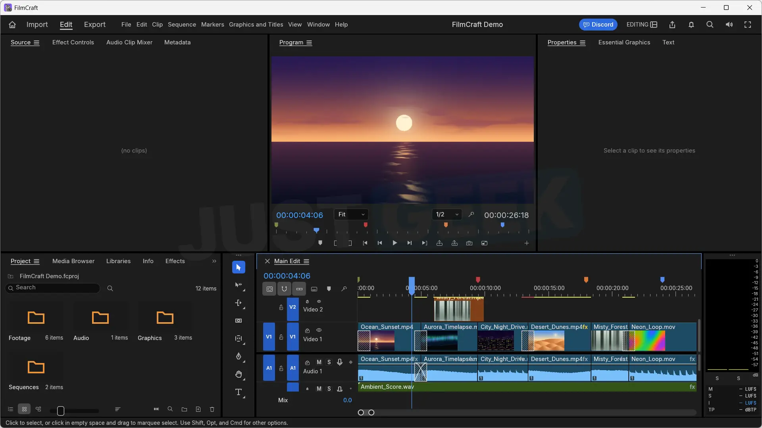
Task: Solo the Audio 1 track
Action: (329, 362)
